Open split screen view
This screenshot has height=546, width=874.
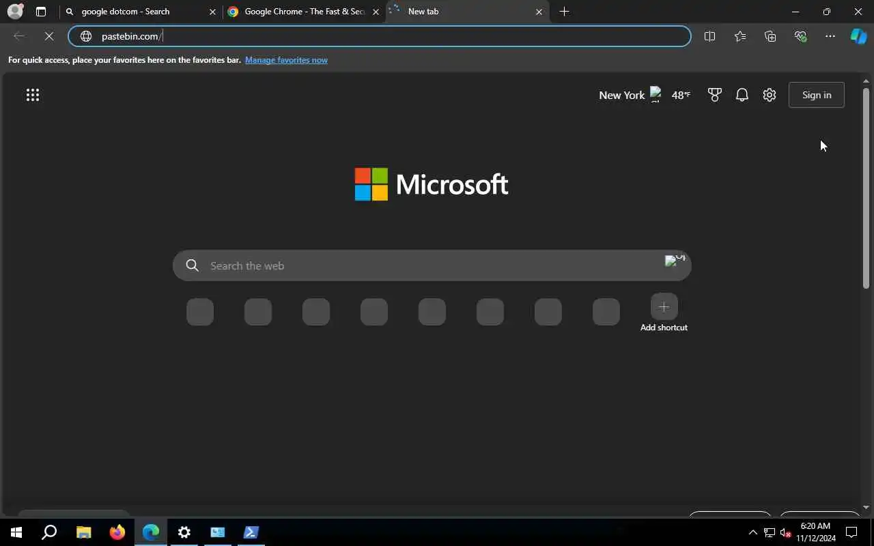(x=709, y=36)
